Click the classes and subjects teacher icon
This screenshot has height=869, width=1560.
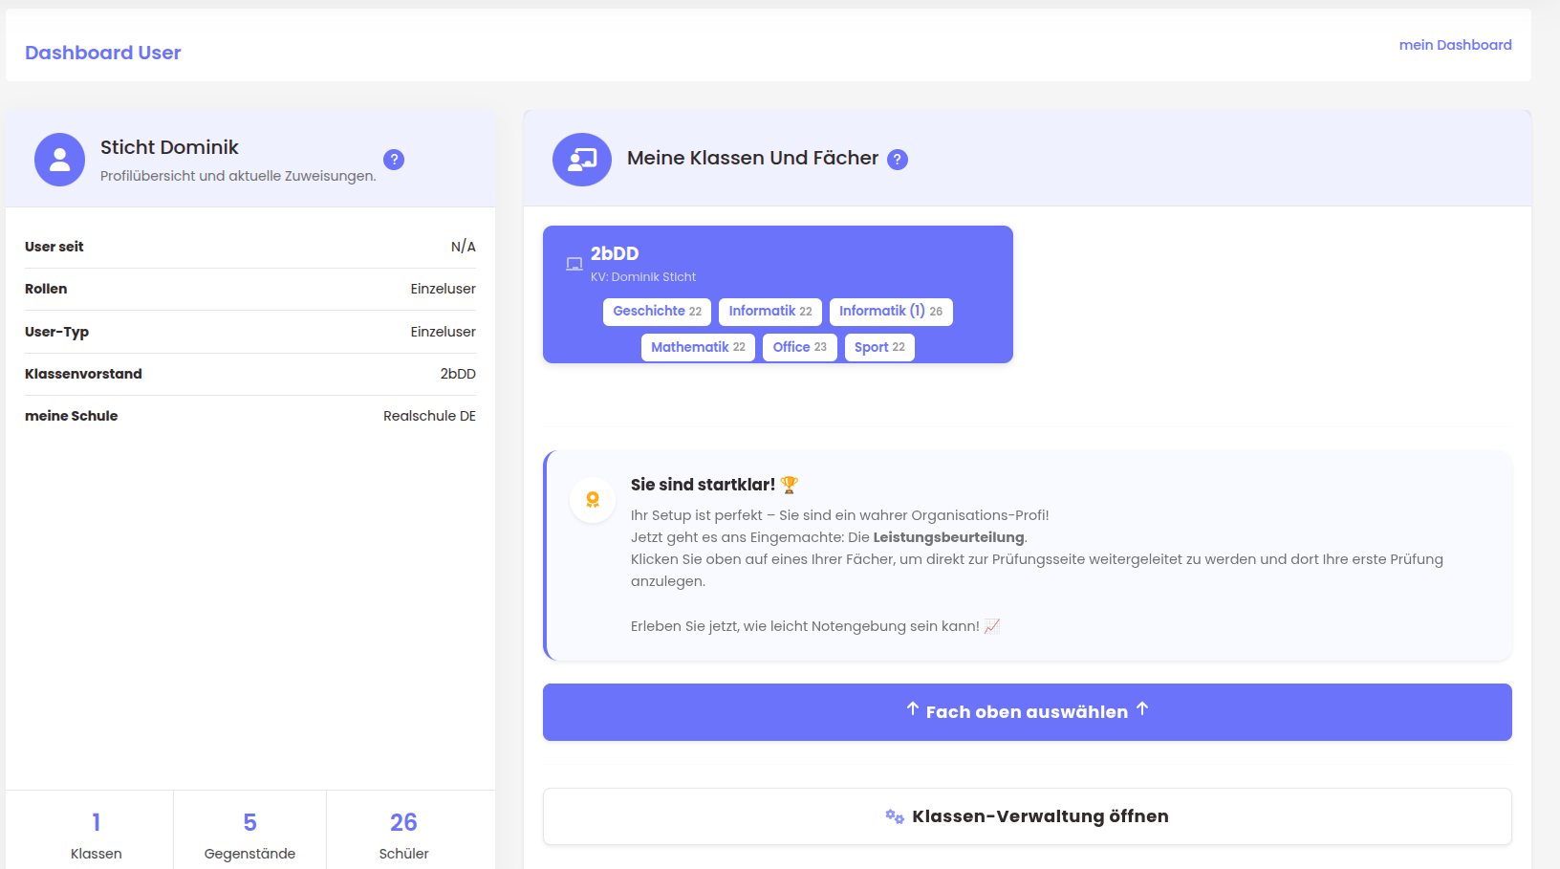pyautogui.click(x=581, y=160)
